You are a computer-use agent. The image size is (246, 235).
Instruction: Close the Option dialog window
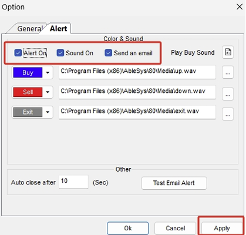click(x=240, y=7)
